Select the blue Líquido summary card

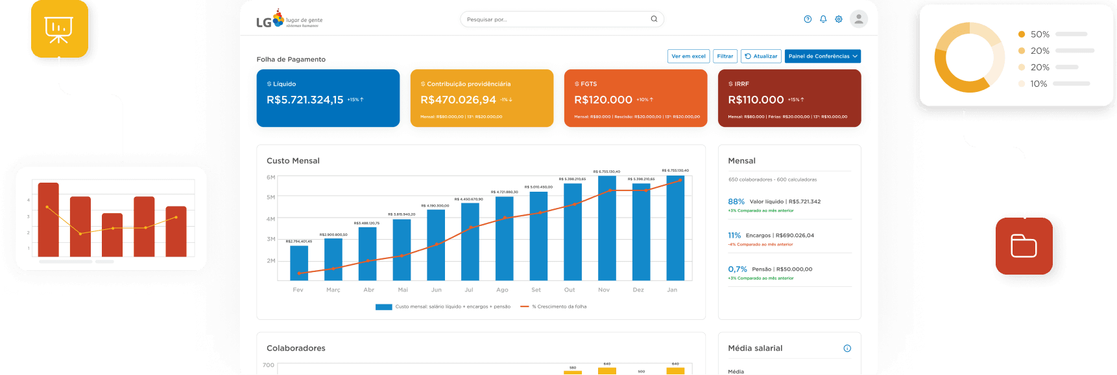[328, 98]
